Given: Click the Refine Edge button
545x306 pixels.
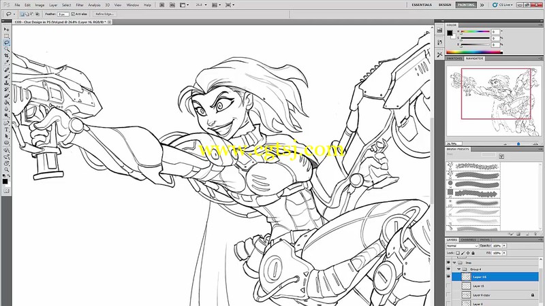Looking at the screenshot, I should [104, 14].
